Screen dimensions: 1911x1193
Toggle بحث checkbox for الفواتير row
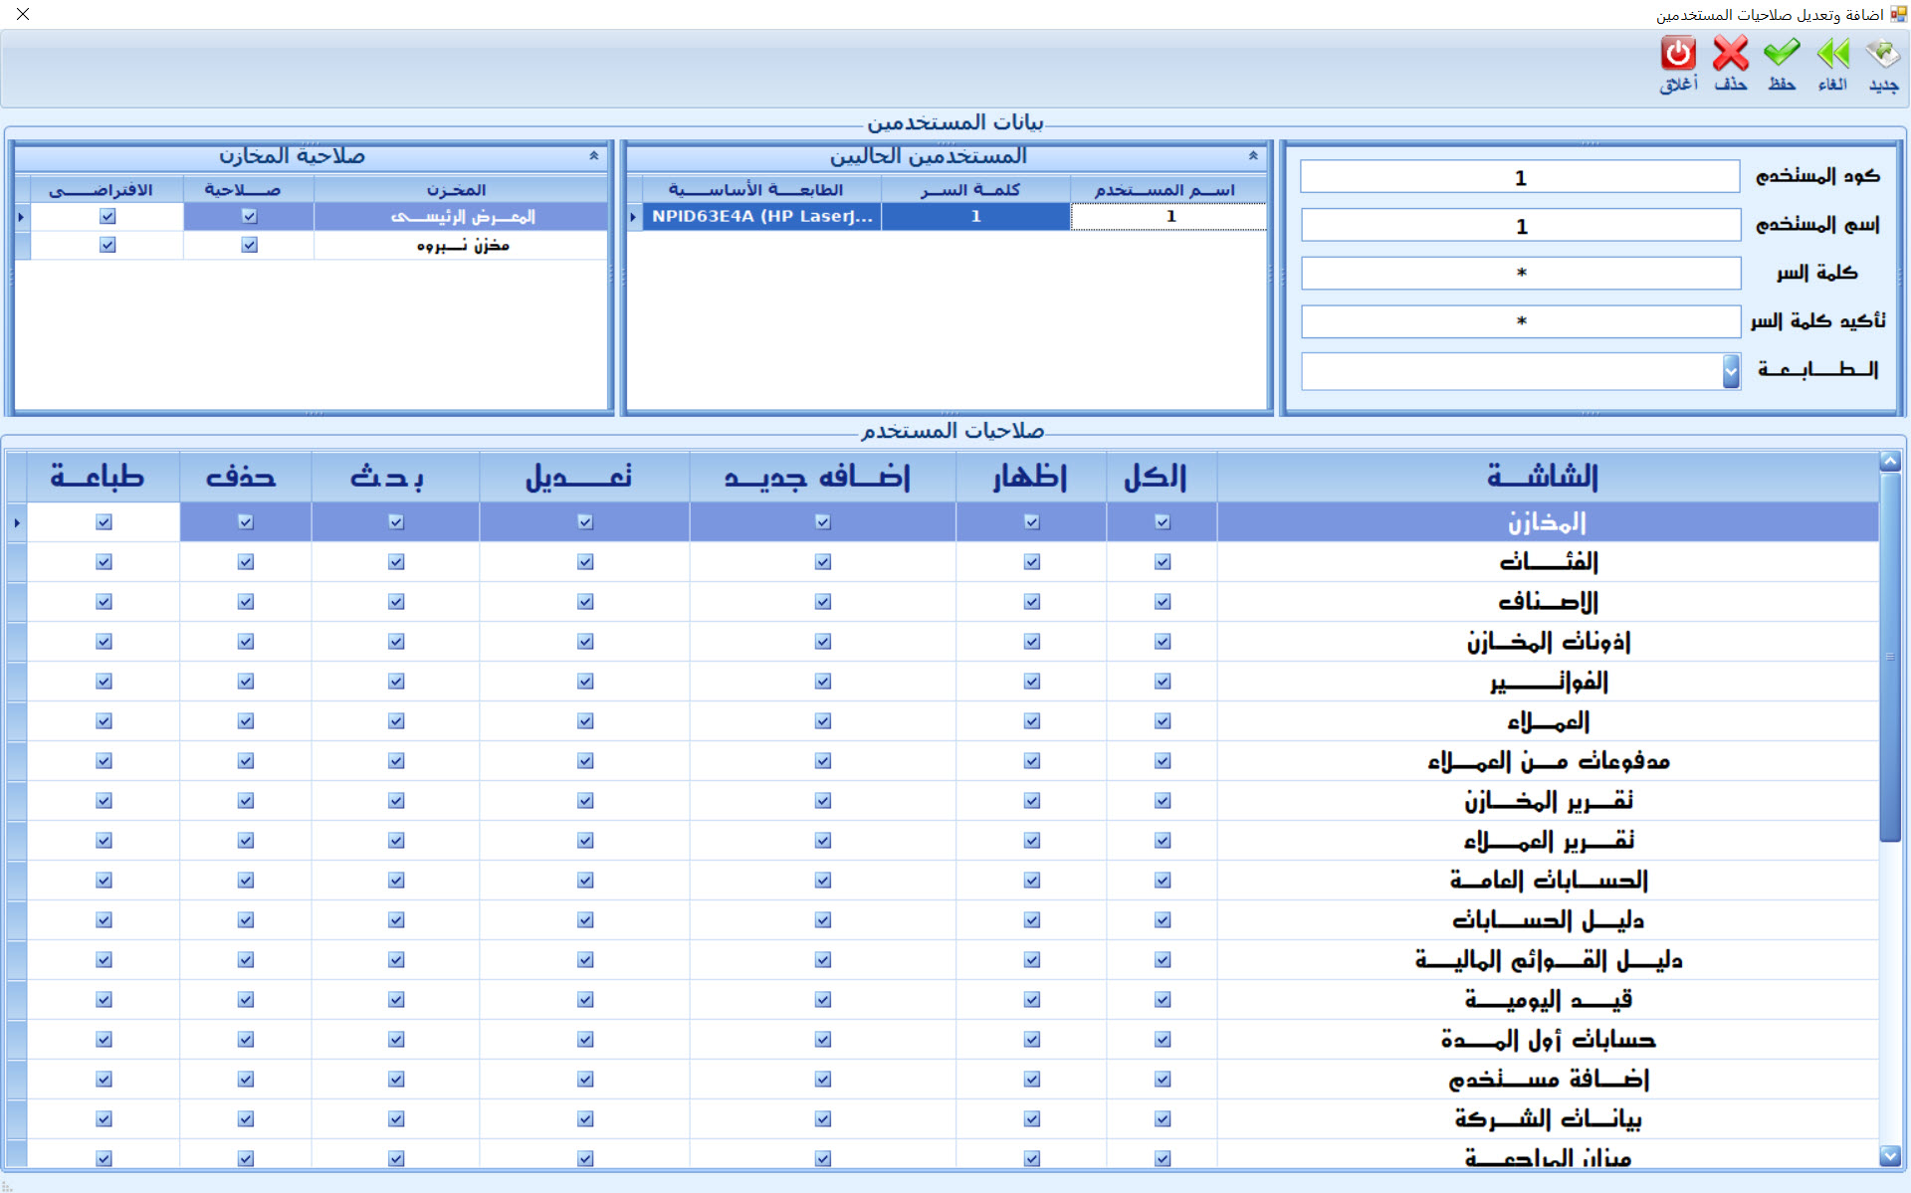pyautogui.click(x=396, y=682)
